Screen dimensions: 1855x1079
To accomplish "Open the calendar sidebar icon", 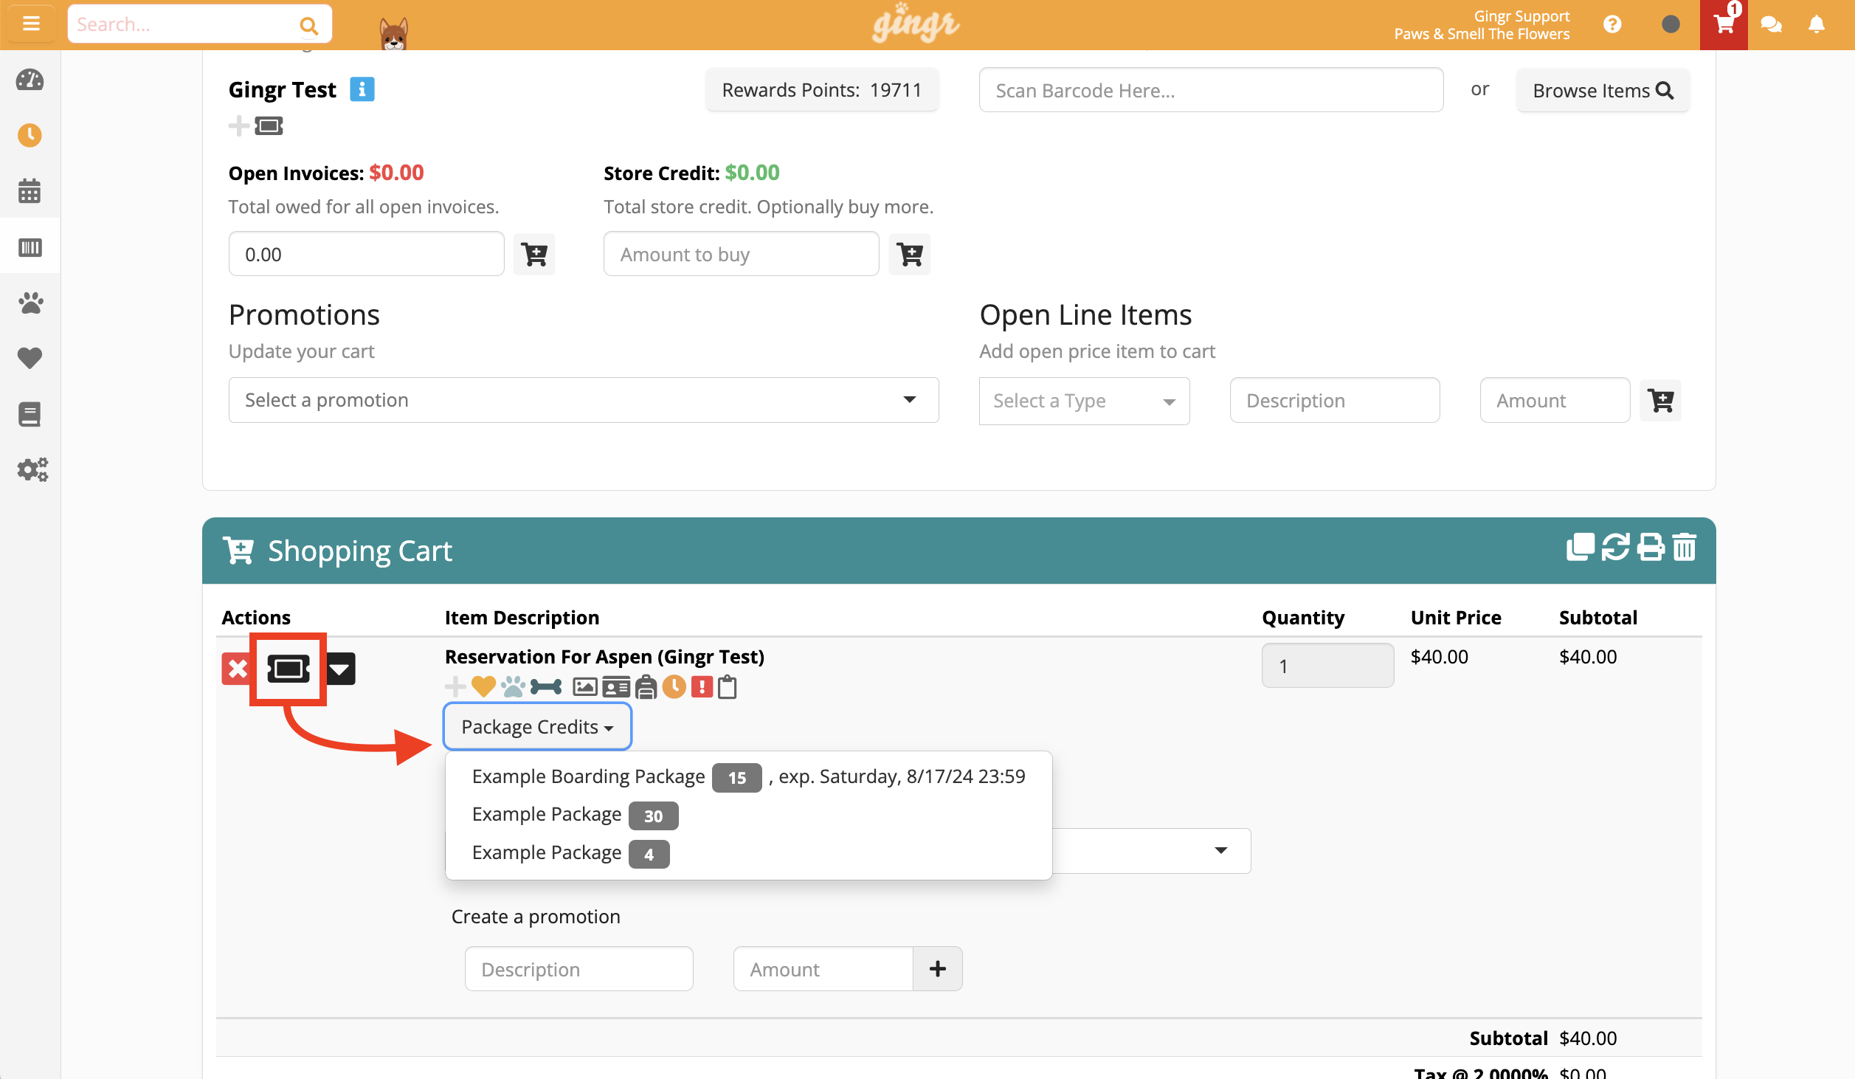I will (30, 190).
